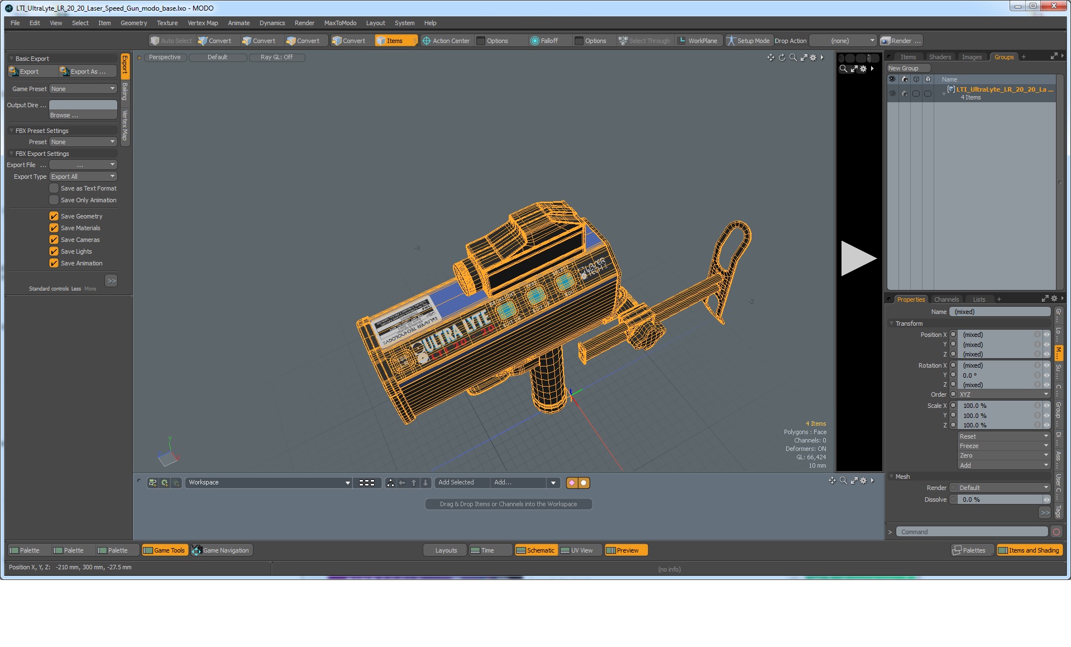Toggle render camera for LTI_UltraLyte group
The width and height of the screenshot is (1071, 647).
[x=904, y=93]
